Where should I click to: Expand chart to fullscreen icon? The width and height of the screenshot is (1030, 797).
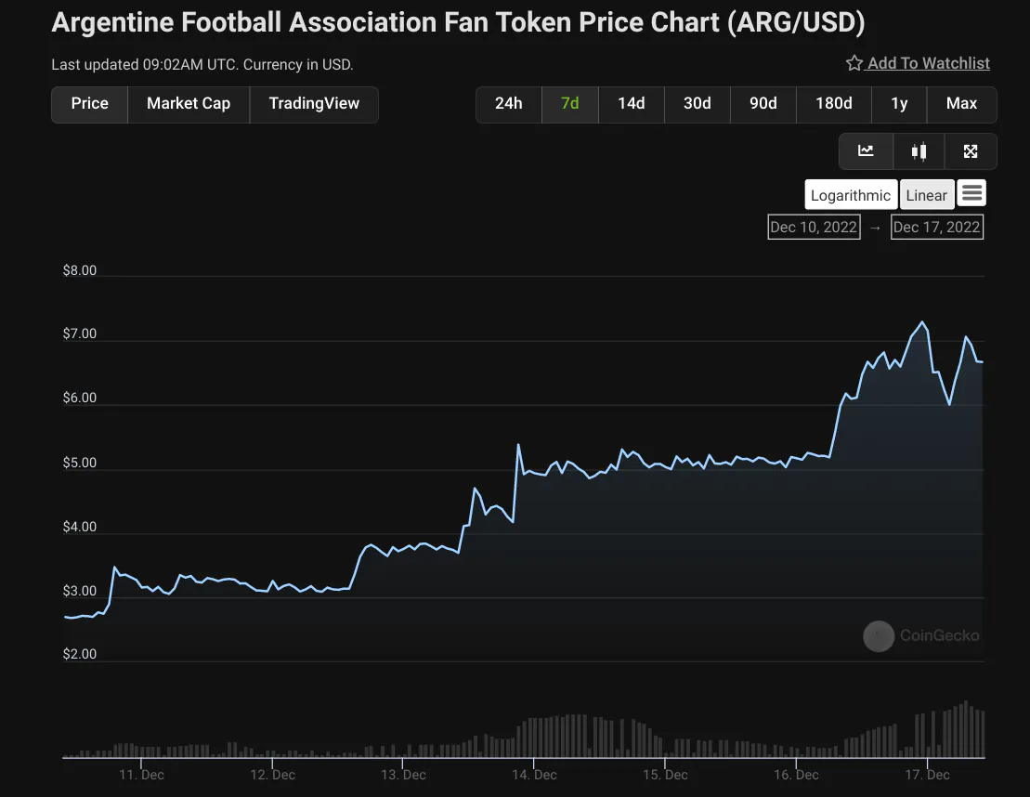(x=971, y=151)
